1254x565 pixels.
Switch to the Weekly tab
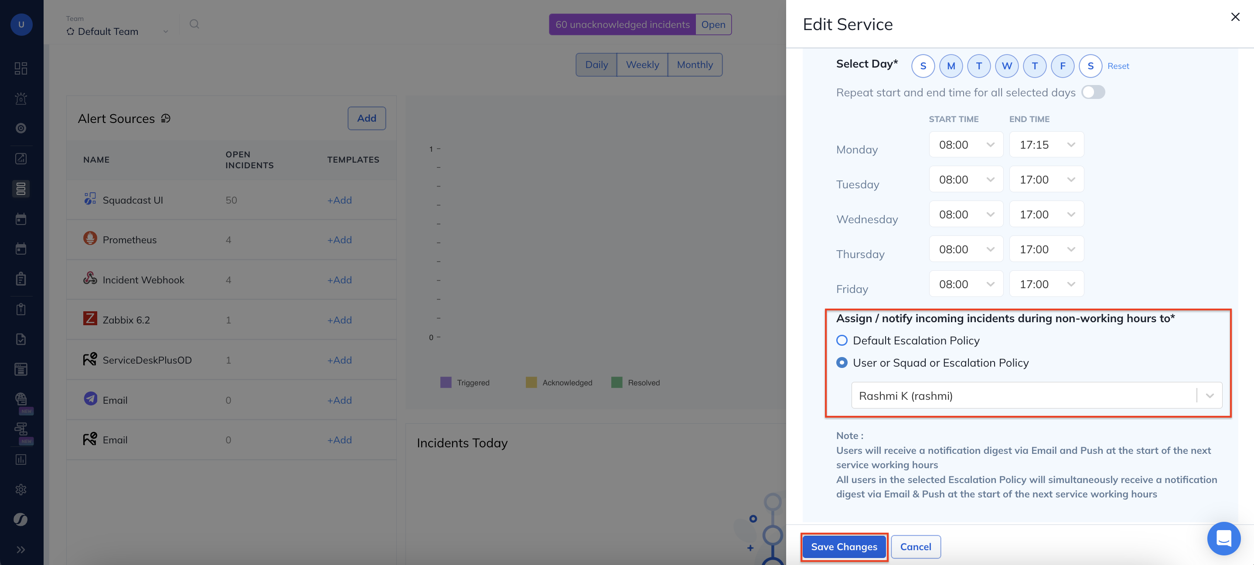coord(642,65)
